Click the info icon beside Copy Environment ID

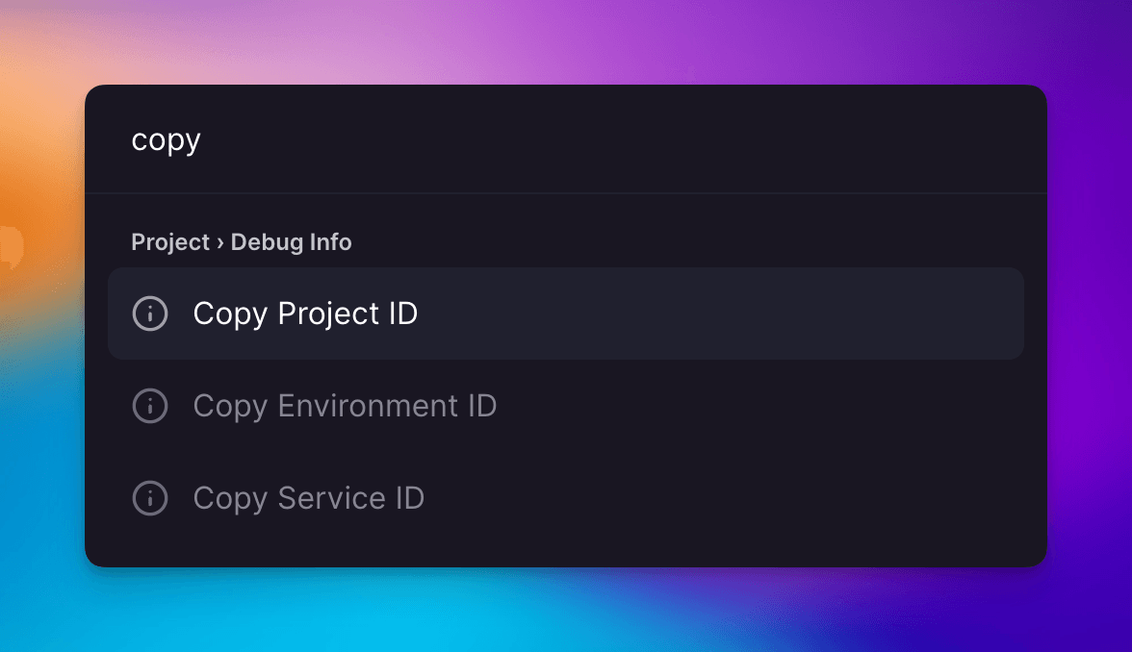click(x=151, y=406)
